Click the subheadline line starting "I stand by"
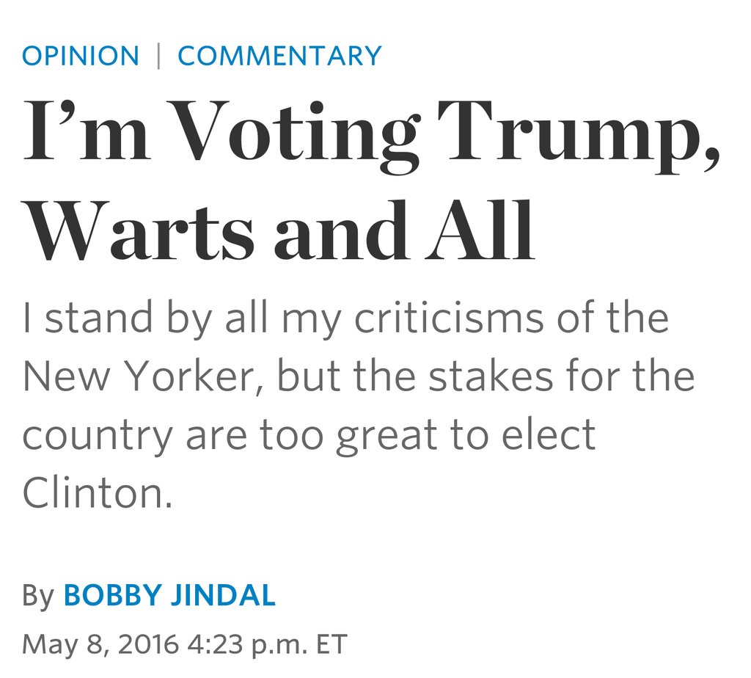 click(x=345, y=320)
